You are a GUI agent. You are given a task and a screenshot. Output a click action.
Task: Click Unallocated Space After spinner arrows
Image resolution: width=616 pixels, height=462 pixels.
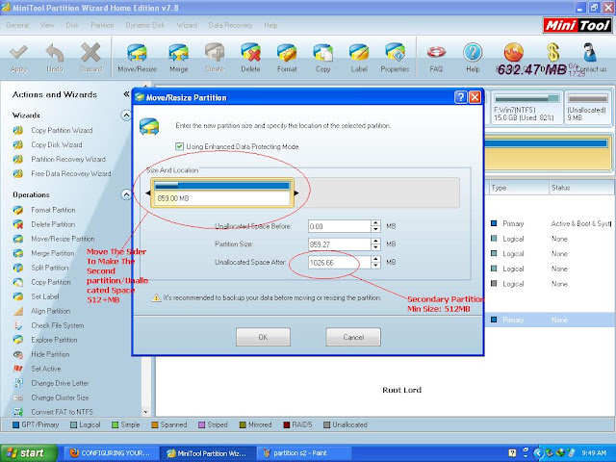click(375, 263)
